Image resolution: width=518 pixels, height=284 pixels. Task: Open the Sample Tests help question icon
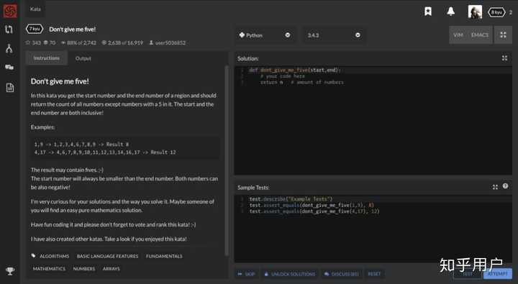(505, 186)
